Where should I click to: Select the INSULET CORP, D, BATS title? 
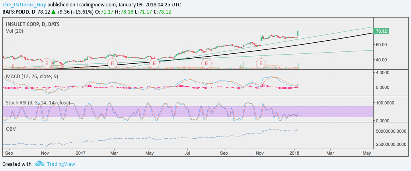33,24
